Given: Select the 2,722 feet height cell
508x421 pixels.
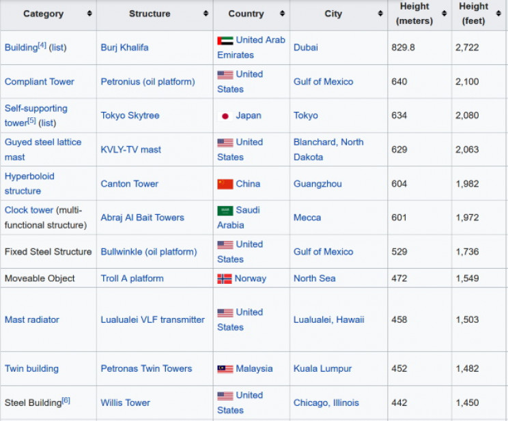Looking at the screenshot, I should (479, 48).
